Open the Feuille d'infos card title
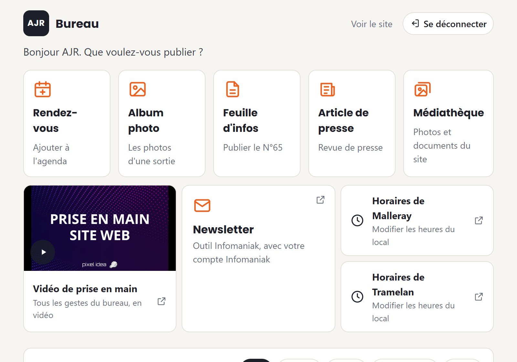517x362 pixels. [241, 120]
